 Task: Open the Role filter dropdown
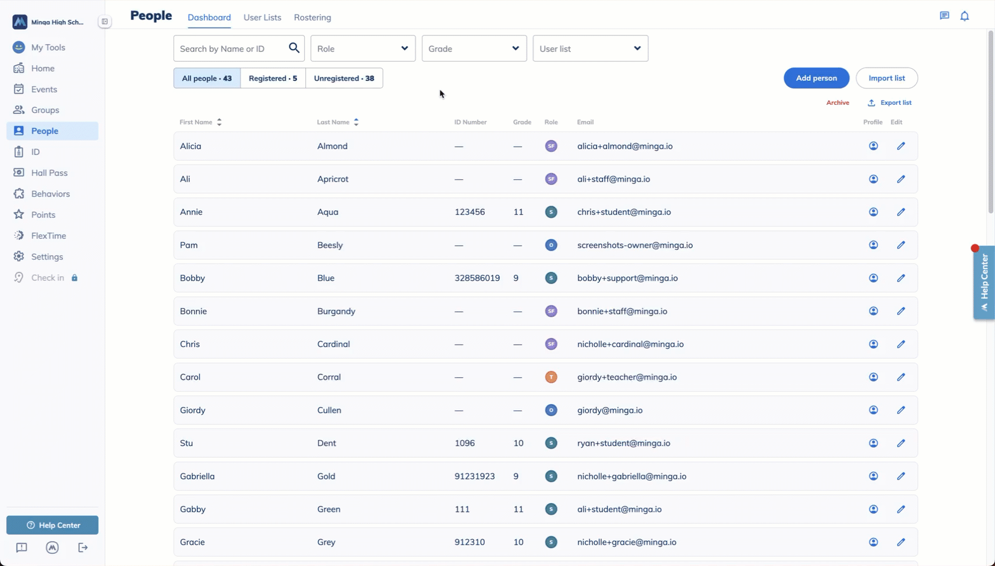(x=363, y=48)
